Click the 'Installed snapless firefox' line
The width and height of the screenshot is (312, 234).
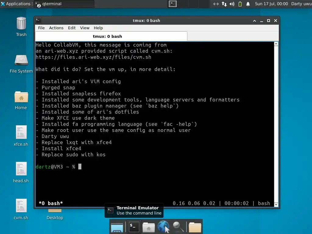(78, 94)
